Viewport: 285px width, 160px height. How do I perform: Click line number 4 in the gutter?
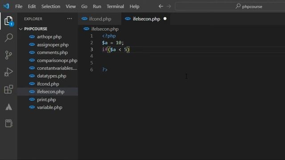point(91,56)
